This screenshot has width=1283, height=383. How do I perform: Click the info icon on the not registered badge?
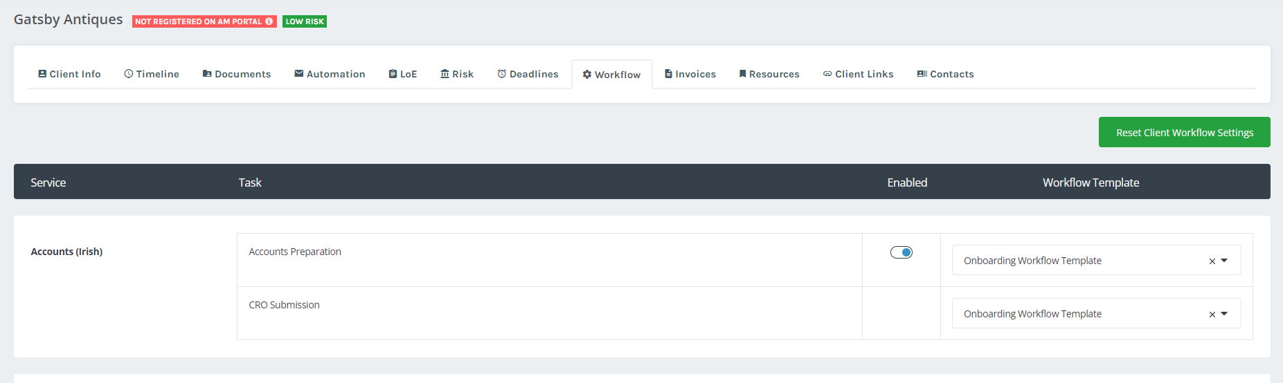(269, 21)
